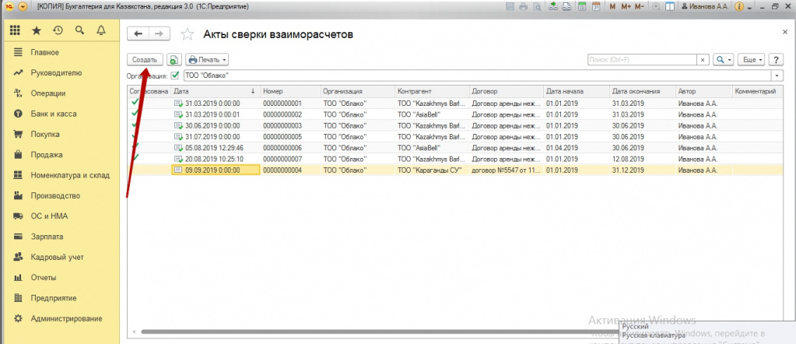Click the organization field ТОО "Облако"
The width and height of the screenshot is (796, 344).
(477, 75)
